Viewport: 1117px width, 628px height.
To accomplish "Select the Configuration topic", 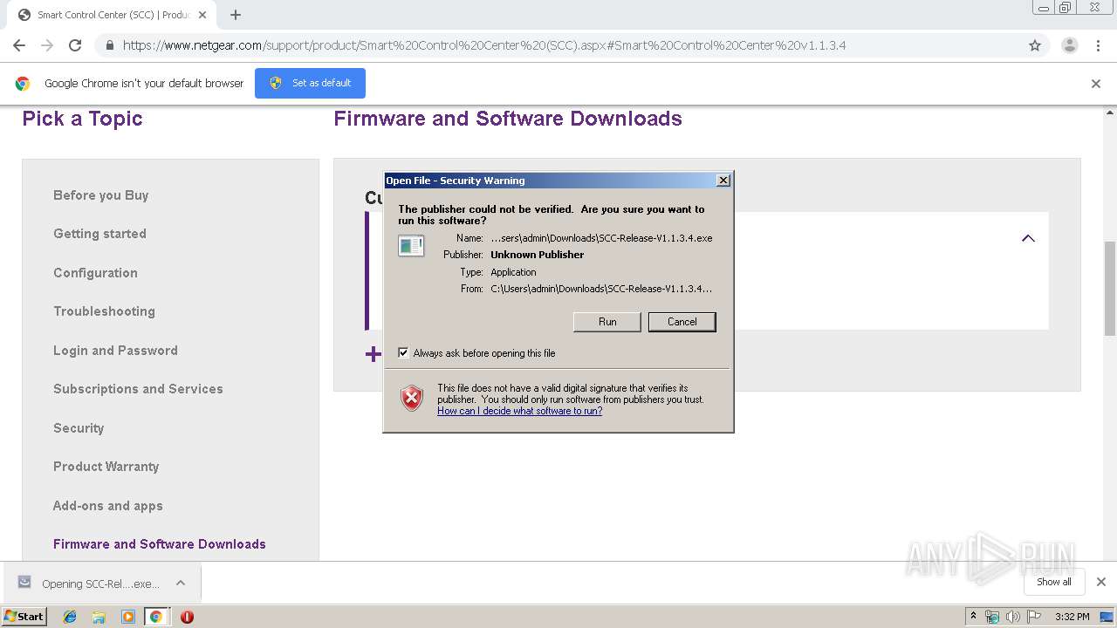I will 95,273.
